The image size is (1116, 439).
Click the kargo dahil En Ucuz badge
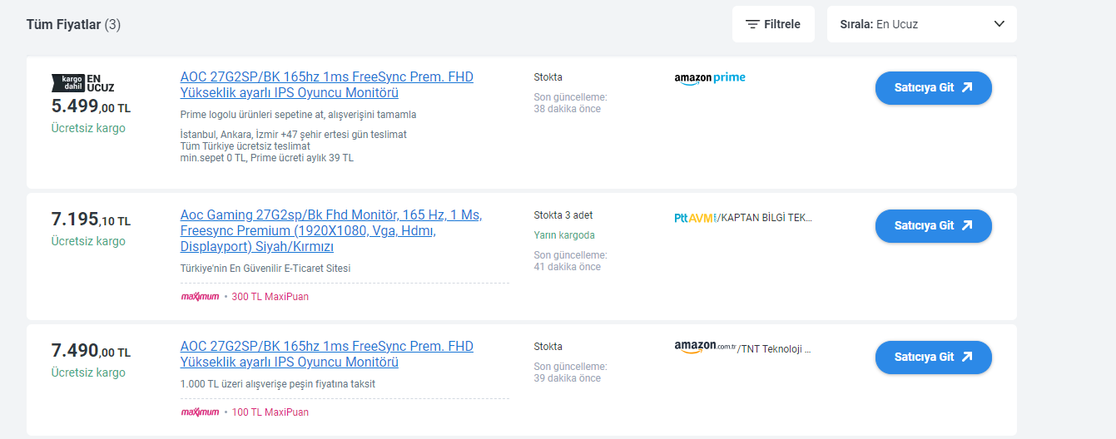[83, 81]
